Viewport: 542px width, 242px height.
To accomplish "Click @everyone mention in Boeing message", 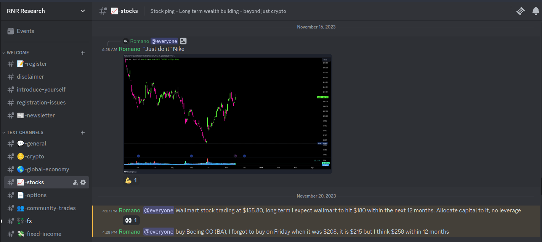I will pyautogui.click(x=159, y=232).
